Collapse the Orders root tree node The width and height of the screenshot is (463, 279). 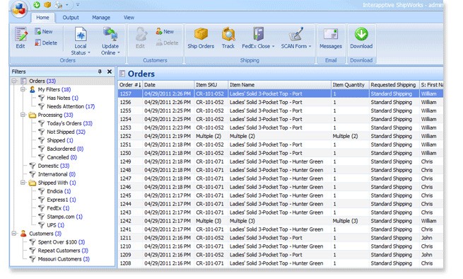point(14,81)
